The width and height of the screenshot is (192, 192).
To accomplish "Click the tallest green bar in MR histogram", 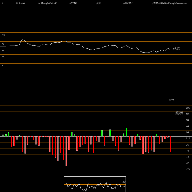I will [x=127, y=132].
